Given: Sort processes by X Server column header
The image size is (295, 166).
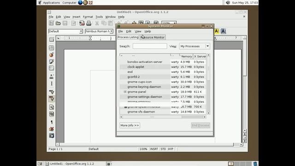Looking at the screenshot, I should click(200, 56).
